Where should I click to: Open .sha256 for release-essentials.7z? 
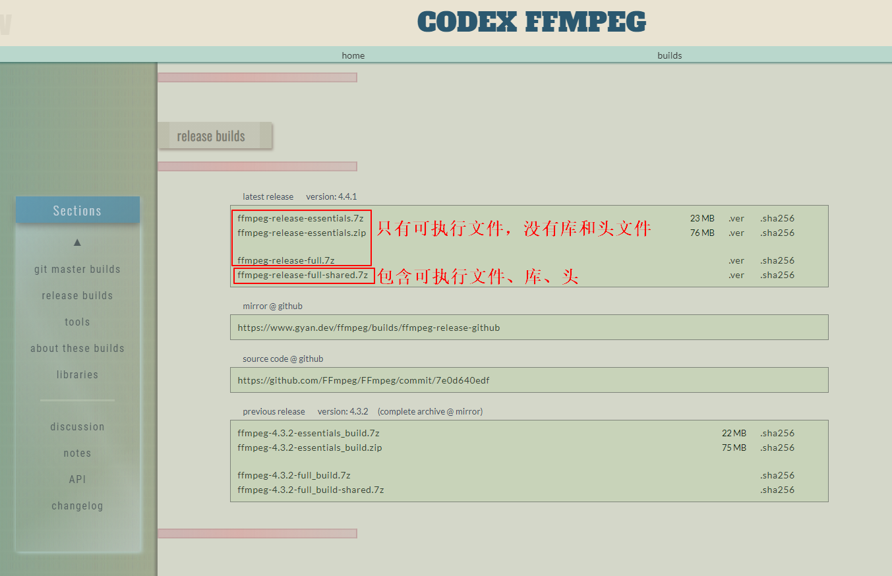pos(777,218)
